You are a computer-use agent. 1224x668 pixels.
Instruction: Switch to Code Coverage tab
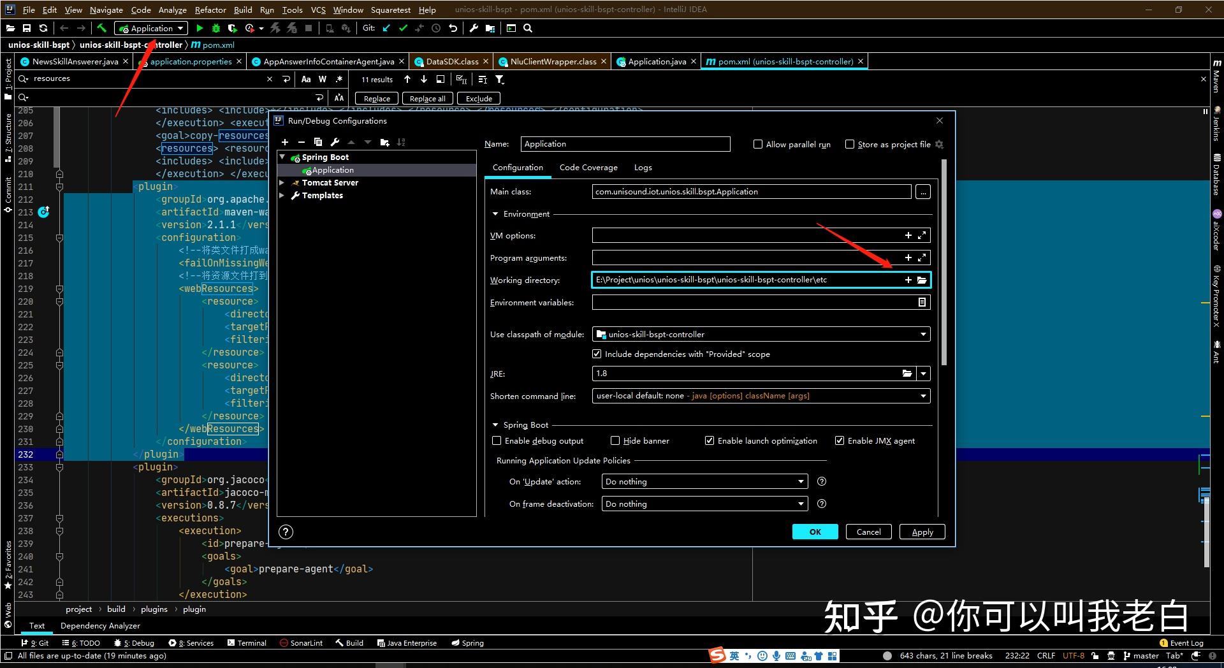click(x=588, y=168)
